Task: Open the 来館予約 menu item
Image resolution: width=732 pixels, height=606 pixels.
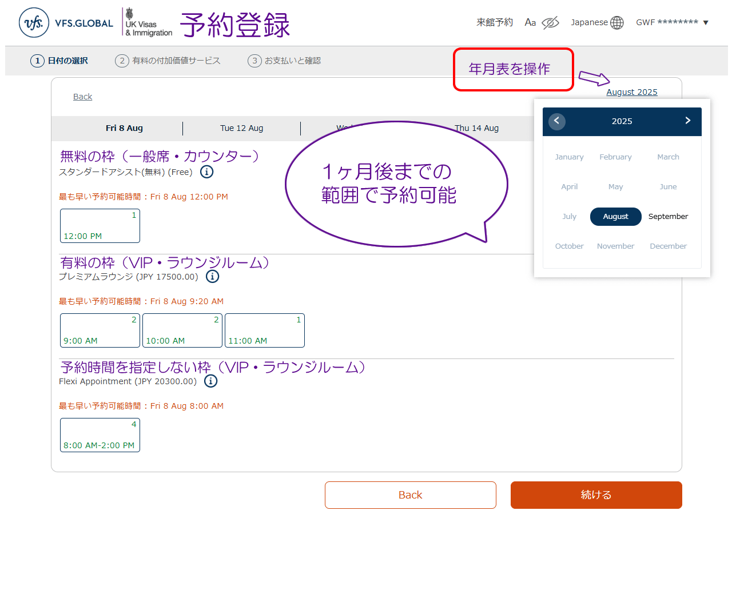Action: coord(495,22)
